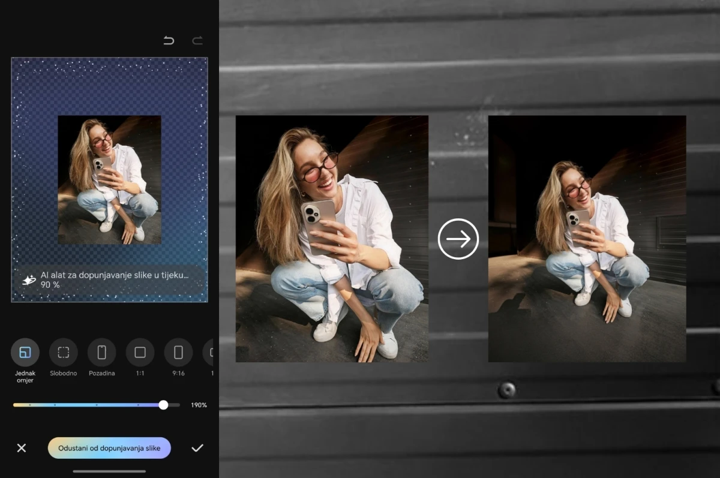Select the Pozadina wallpaper ratio icon
The height and width of the screenshot is (478, 720).
(x=102, y=353)
